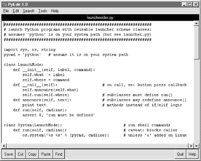
Task: Click the "# assumes 'python' is on" comment line
Action: (x=77, y=34)
